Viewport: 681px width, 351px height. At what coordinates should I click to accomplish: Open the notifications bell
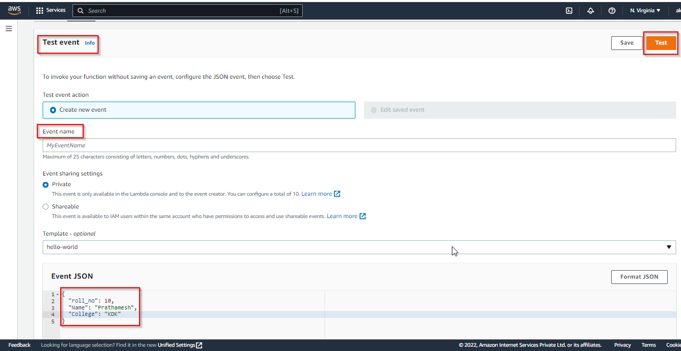pyautogui.click(x=590, y=11)
